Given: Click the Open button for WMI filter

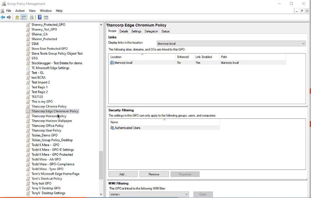Looking at the screenshot, I should 203,195.
